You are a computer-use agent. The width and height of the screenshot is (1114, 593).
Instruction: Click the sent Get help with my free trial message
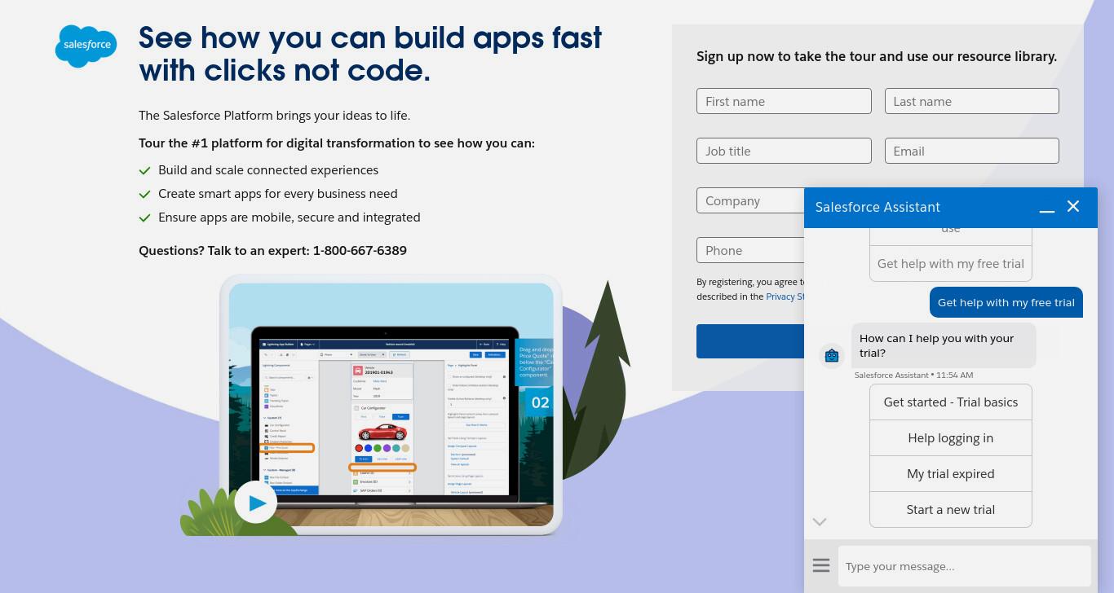click(1006, 302)
